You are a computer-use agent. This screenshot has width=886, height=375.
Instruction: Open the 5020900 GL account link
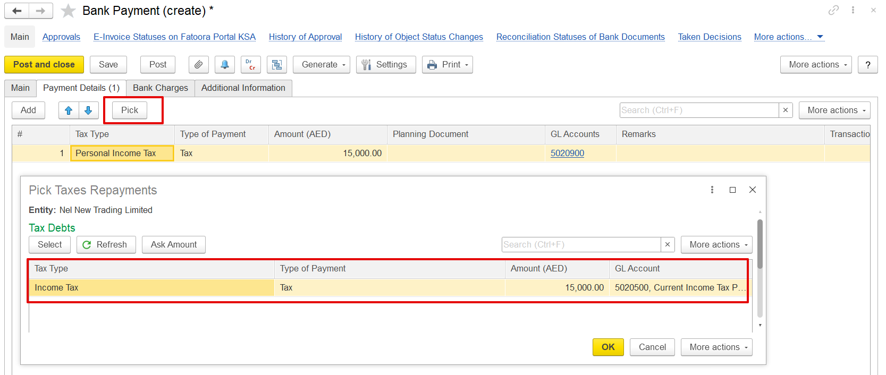(567, 154)
